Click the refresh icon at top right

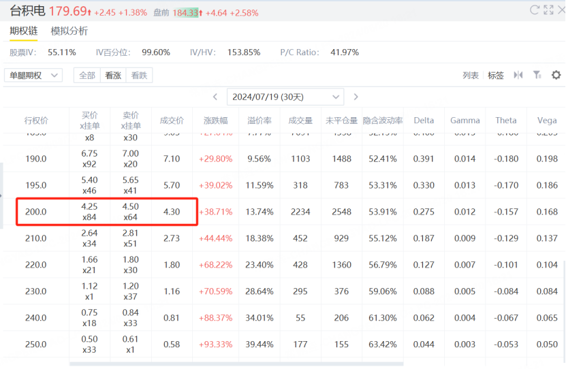(535, 10)
